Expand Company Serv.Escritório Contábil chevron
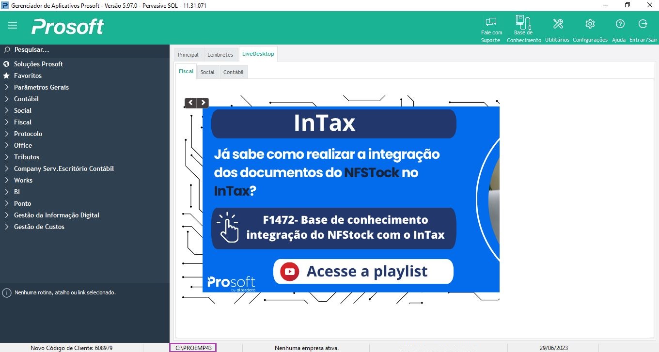The width and height of the screenshot is (659, 352). [7, 168]
